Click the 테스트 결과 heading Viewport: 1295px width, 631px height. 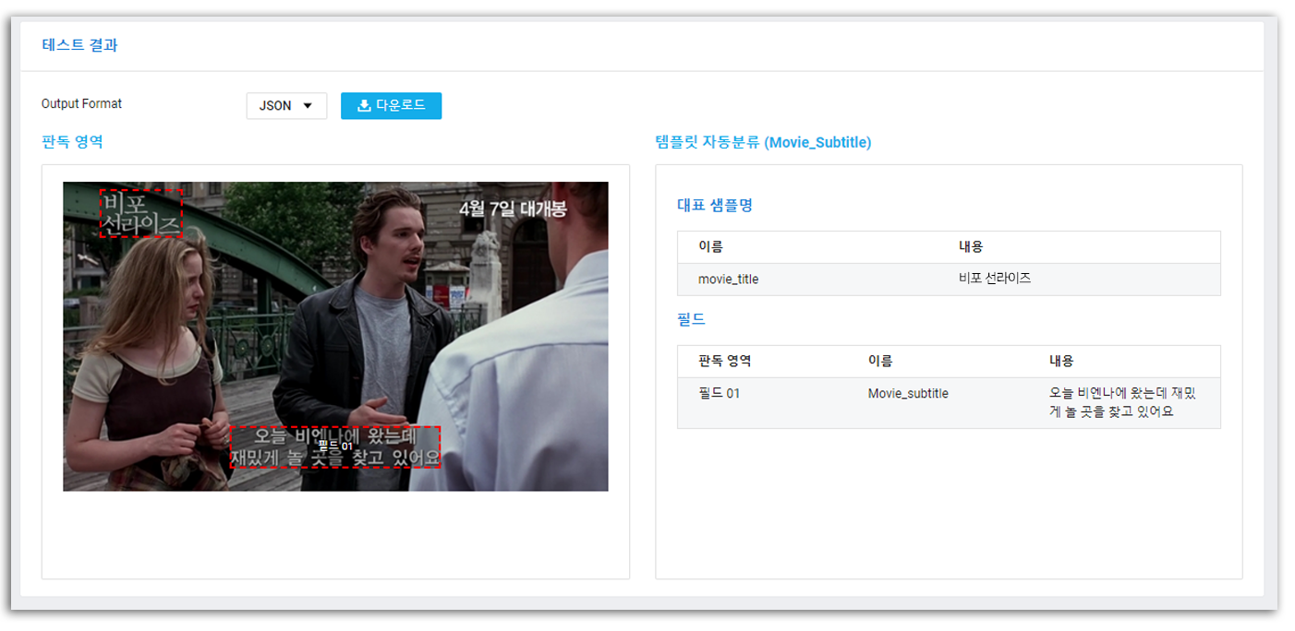[79, 45]
